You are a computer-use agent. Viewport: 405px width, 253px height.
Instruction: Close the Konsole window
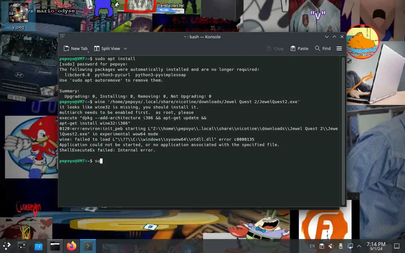342,37
